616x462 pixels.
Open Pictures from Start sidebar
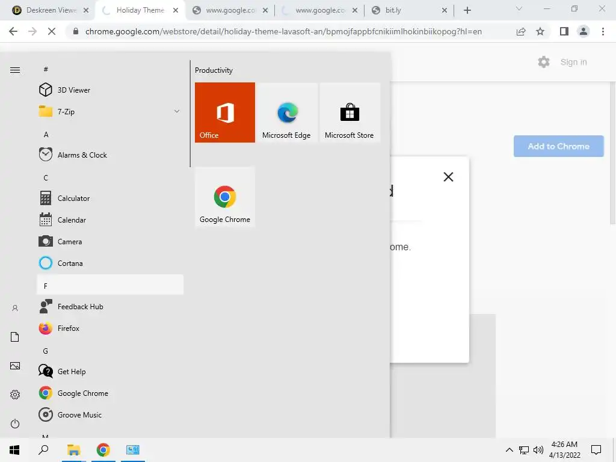pyautogui.click(x=15, y=366)
